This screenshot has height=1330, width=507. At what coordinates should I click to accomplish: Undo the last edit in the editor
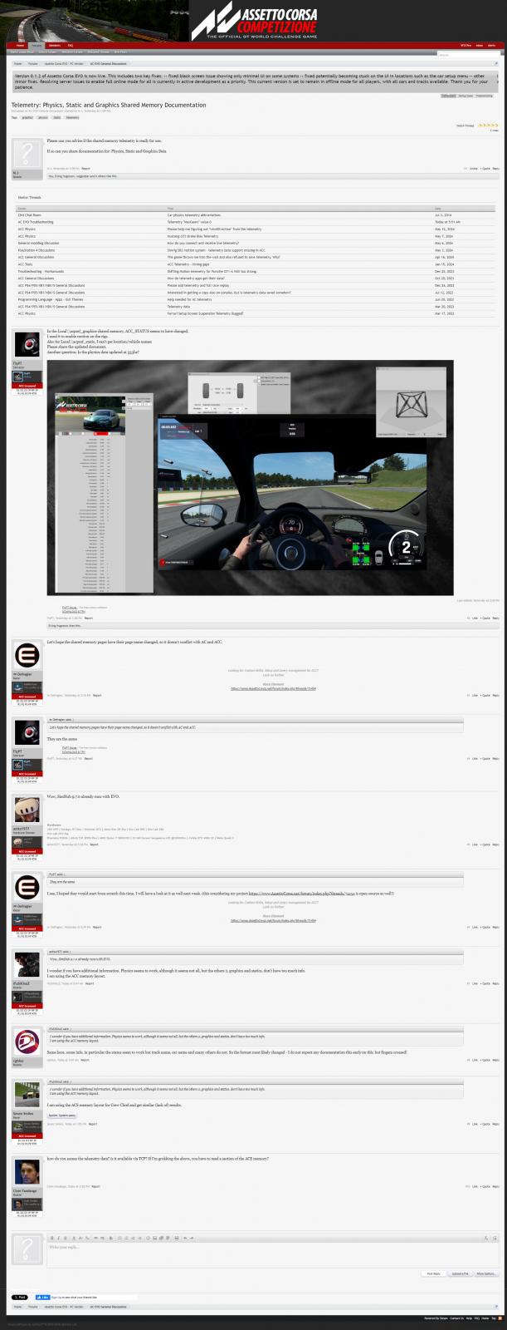[x=185, y=1238]
